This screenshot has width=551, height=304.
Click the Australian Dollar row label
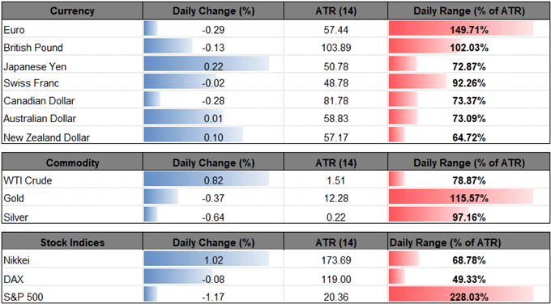point(40,119)
